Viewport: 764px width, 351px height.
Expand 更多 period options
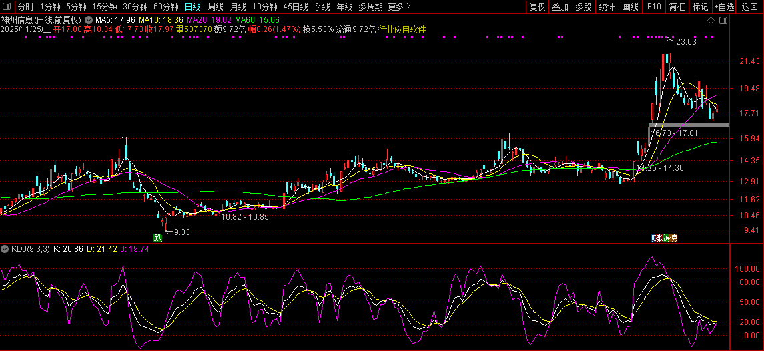[x=399, y=7]
